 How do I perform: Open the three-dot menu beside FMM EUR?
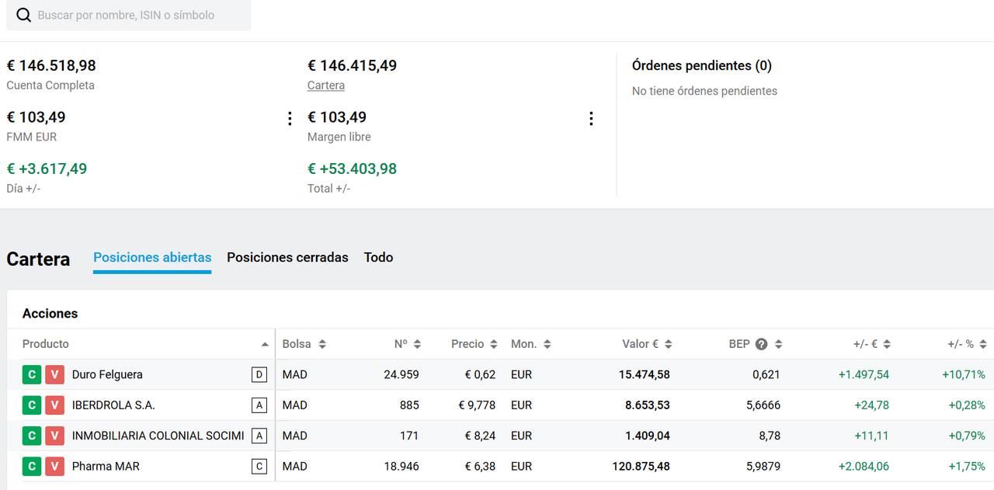(290, 118)
